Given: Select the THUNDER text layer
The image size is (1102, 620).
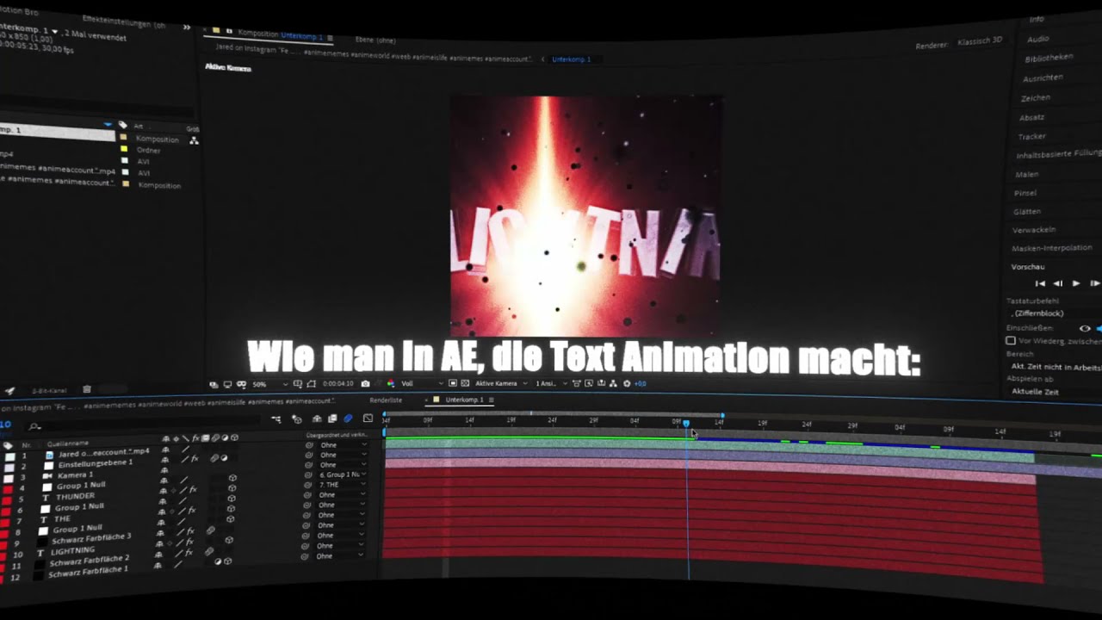Looking at the screenshot, I should [76, 497].
